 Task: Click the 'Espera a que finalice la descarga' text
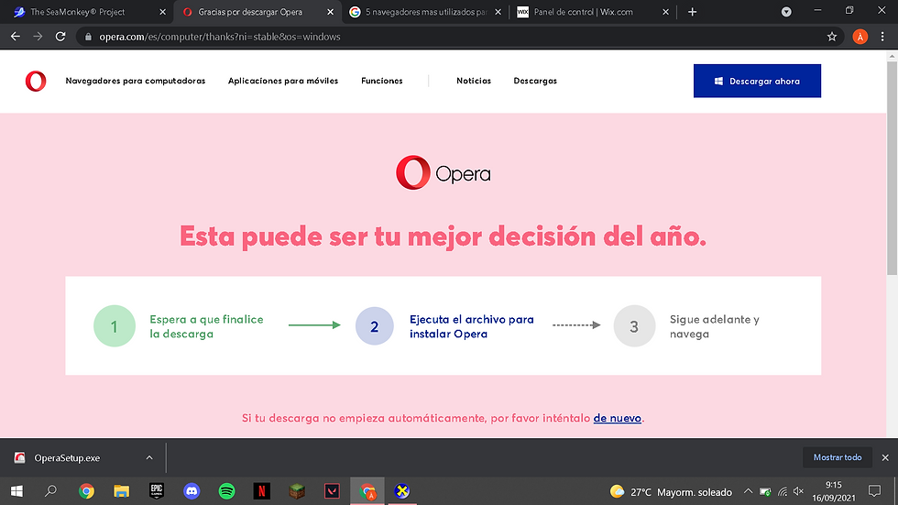[207, 326]
